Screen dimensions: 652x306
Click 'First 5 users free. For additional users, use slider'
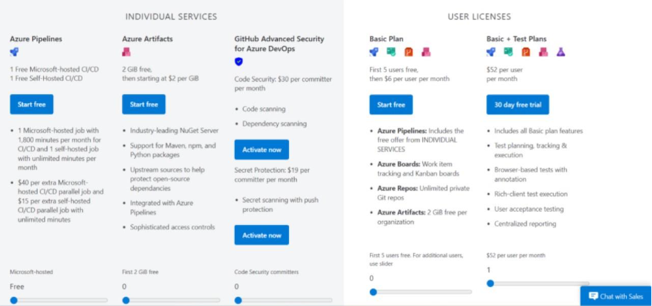[x=417, y=259]
